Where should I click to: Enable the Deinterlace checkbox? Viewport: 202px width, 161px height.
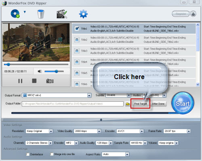[x=27, y=154]
